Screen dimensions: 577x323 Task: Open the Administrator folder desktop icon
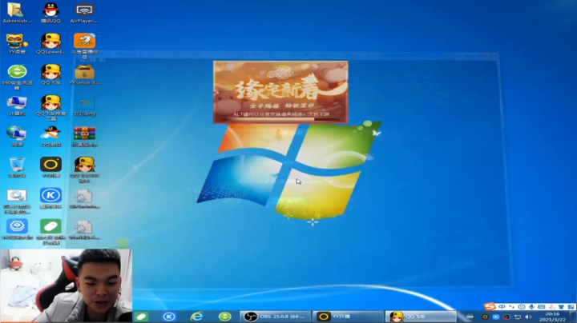pos(17,13)
